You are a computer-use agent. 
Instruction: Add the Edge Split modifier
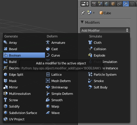(x=24, y=75)
